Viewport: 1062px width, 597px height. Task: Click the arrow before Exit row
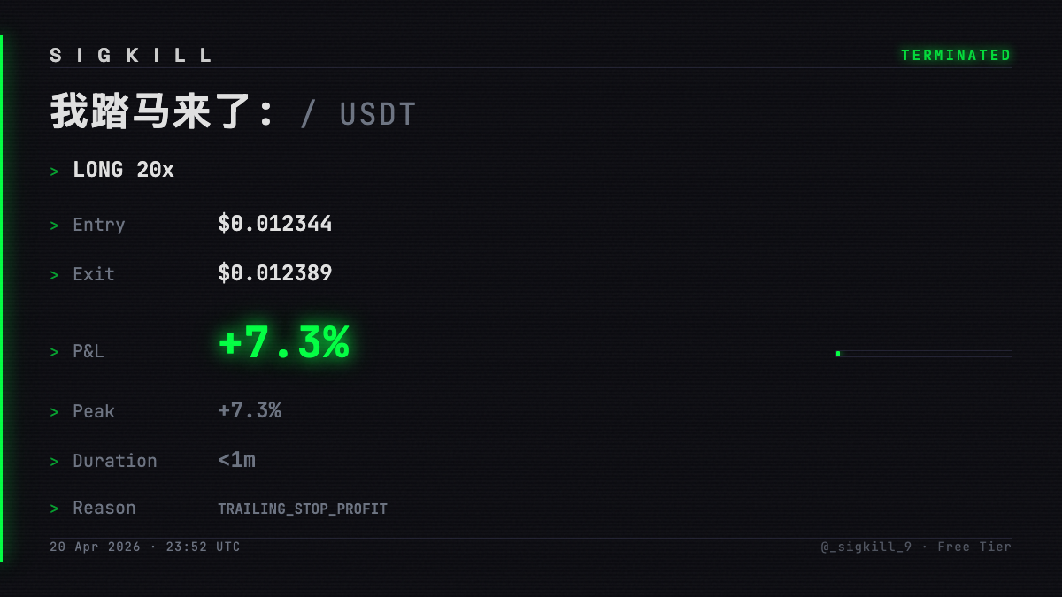[54, 276]
